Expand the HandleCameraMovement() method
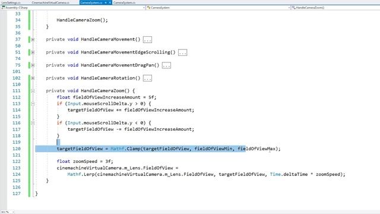 point(33,40)
